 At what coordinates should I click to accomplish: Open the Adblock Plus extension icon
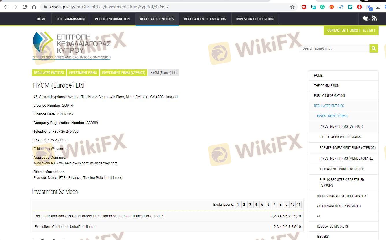click(x=304, y=7)
